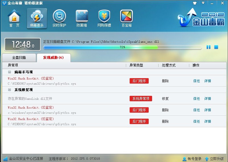
Task: Click 主程序版本 2012.SP5.0.073018 text
Action: click(x=74, y=159)
